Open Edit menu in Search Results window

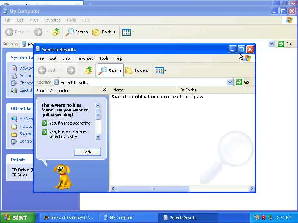[53, 58]
